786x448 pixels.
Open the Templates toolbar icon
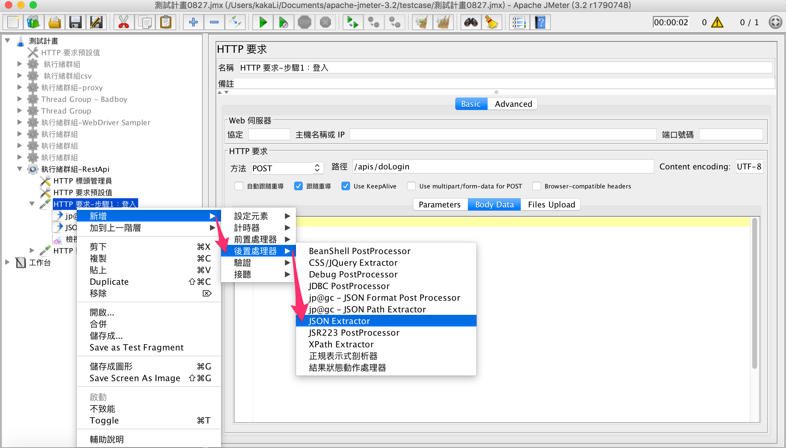pyautogui.click(x=33, y=22)
